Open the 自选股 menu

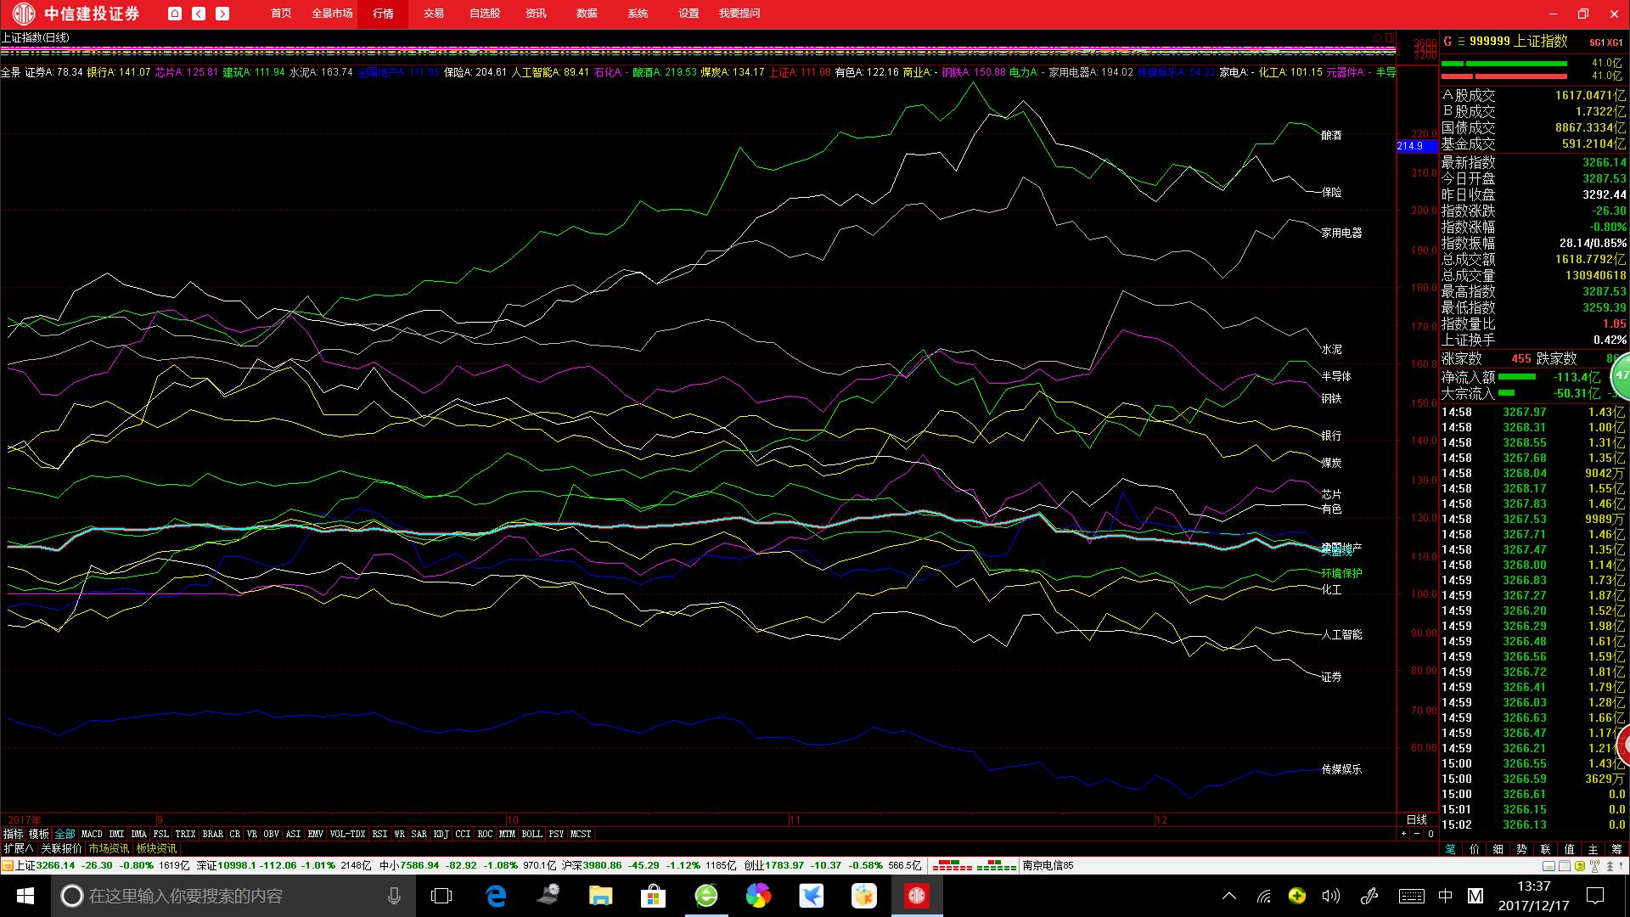click(485, 14)
